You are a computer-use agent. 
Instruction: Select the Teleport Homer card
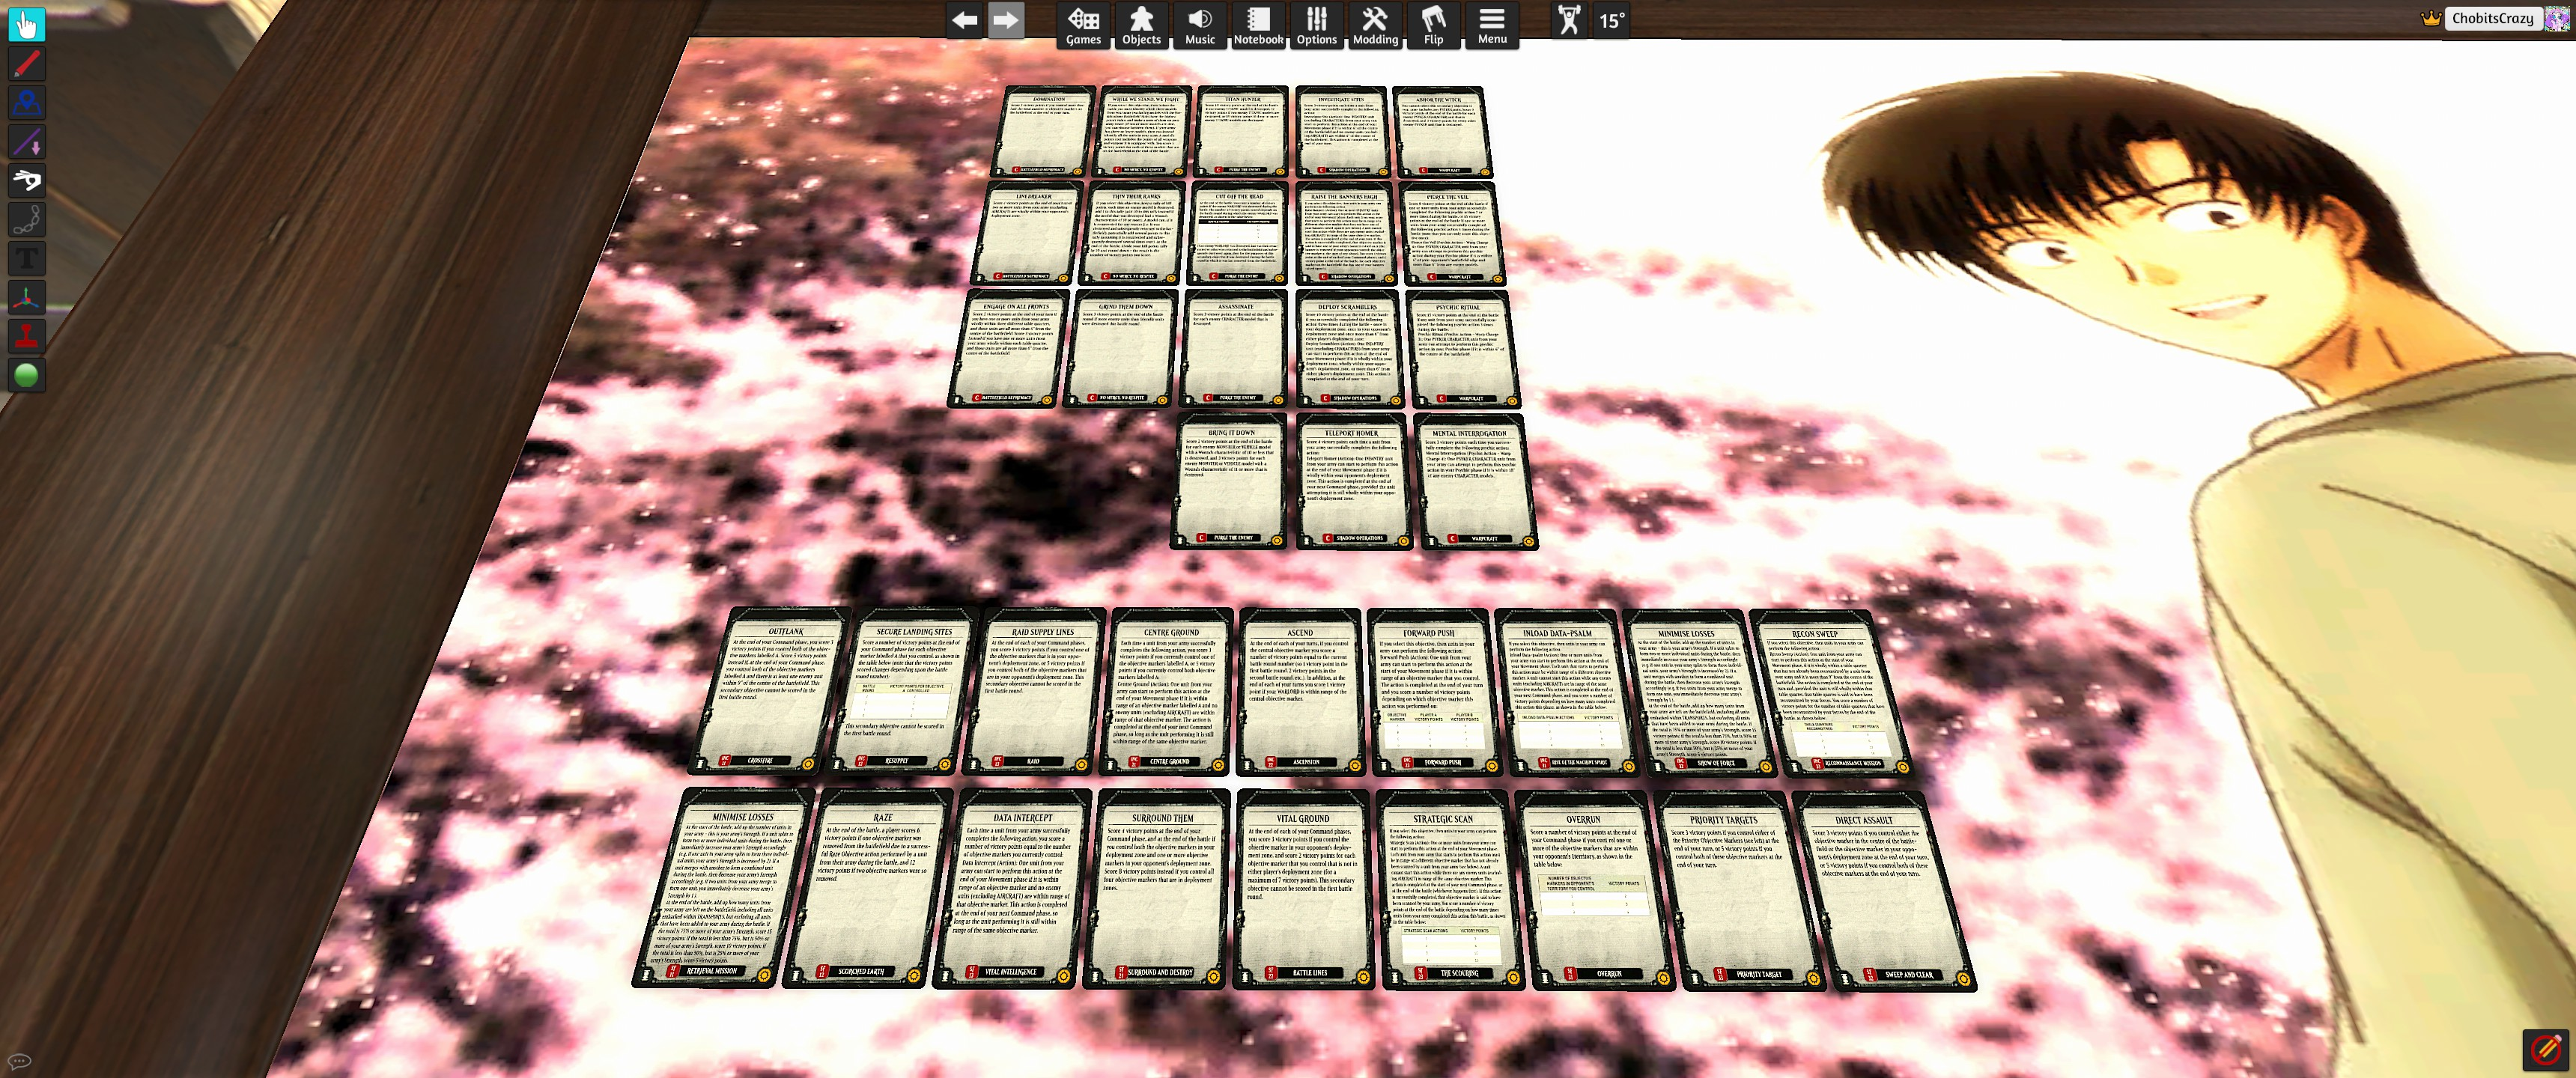(x=1353, y=482)
